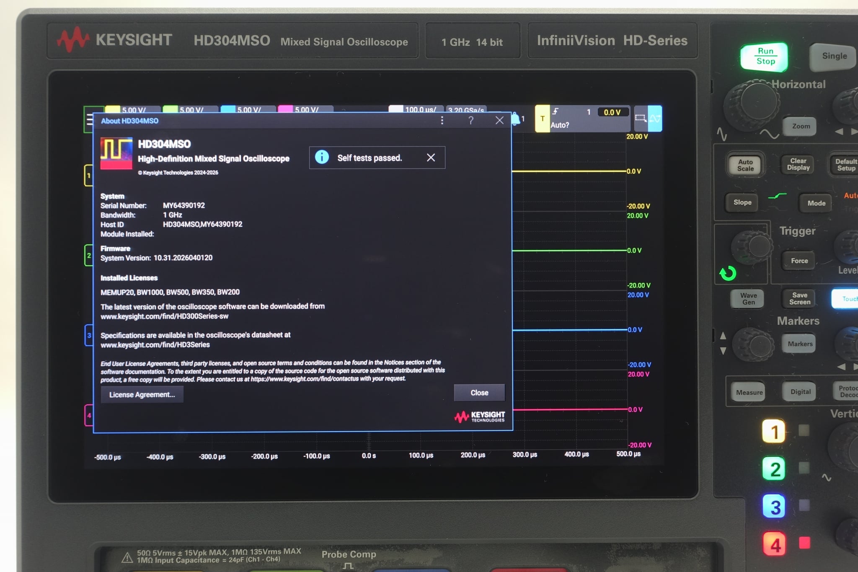Close the About HD304MSO dialog with X
The width and height of the screenshot is (858, 572).
pyautogui.click(x=499, y=121)
